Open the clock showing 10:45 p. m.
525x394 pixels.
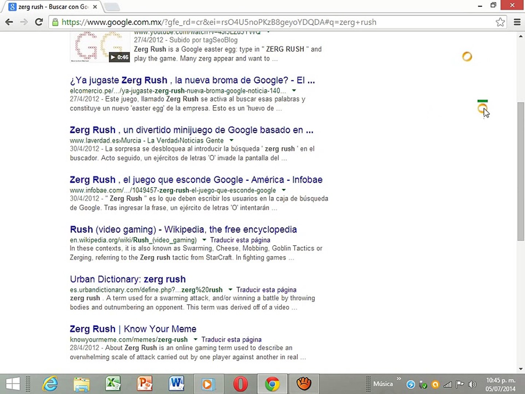[501, 384]
